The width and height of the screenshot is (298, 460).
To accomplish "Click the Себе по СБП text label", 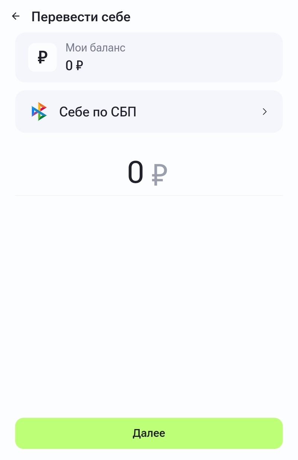I will coord(98,112).
